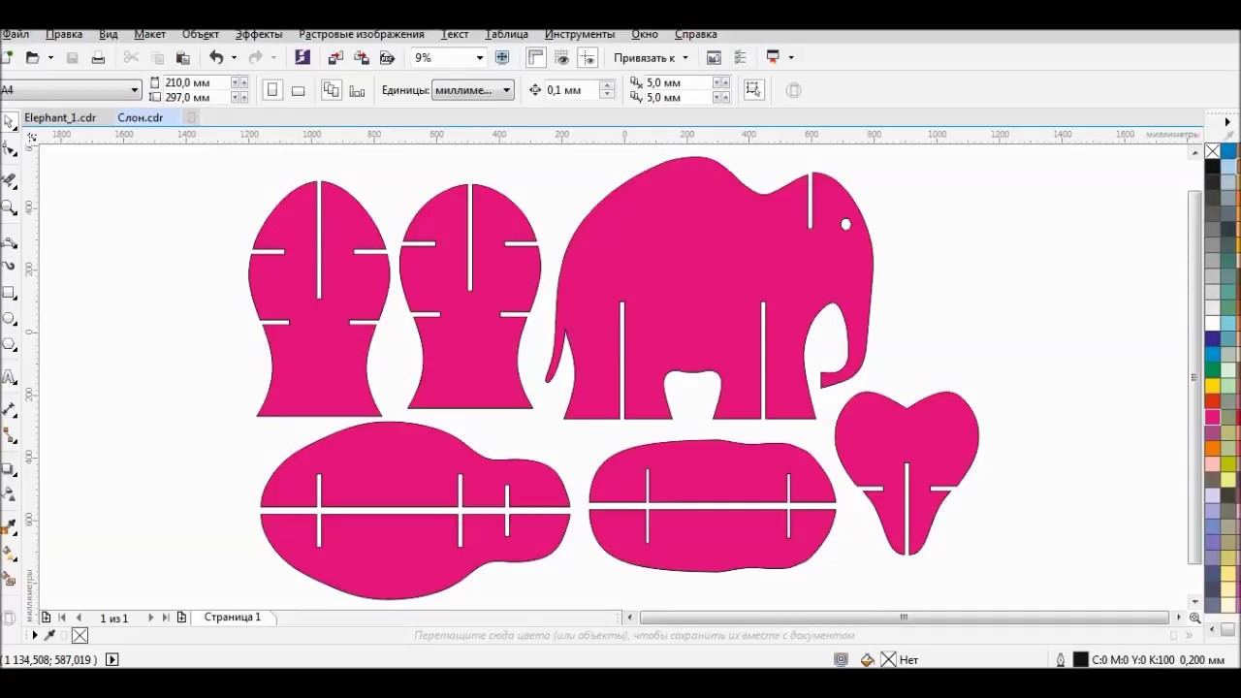Select the Artistic Media tool

(10, 264)
